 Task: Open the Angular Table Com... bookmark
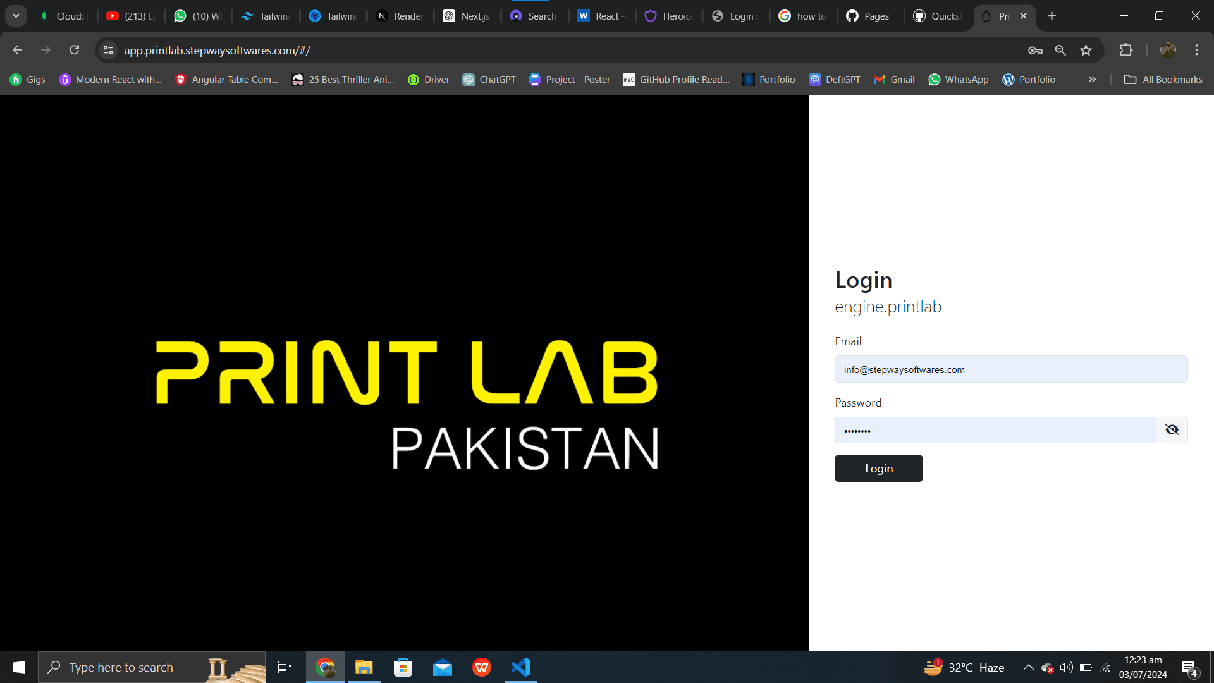pos(226,79)
